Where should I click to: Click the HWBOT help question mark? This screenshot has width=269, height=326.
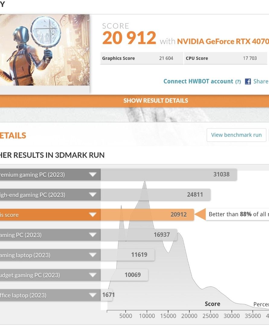pos(238,81)
